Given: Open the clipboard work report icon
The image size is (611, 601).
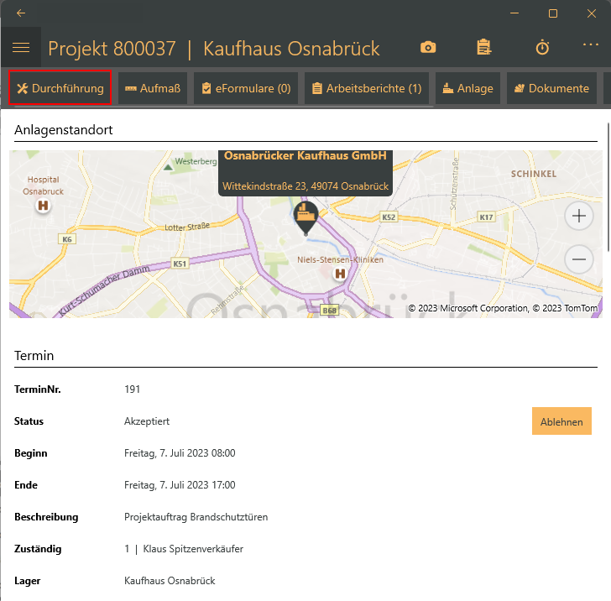Looking at the screenshot, I should point(484,48).
